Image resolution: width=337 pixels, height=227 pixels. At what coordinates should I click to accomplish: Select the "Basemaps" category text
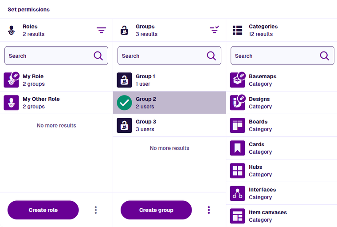tap(263, 76)
